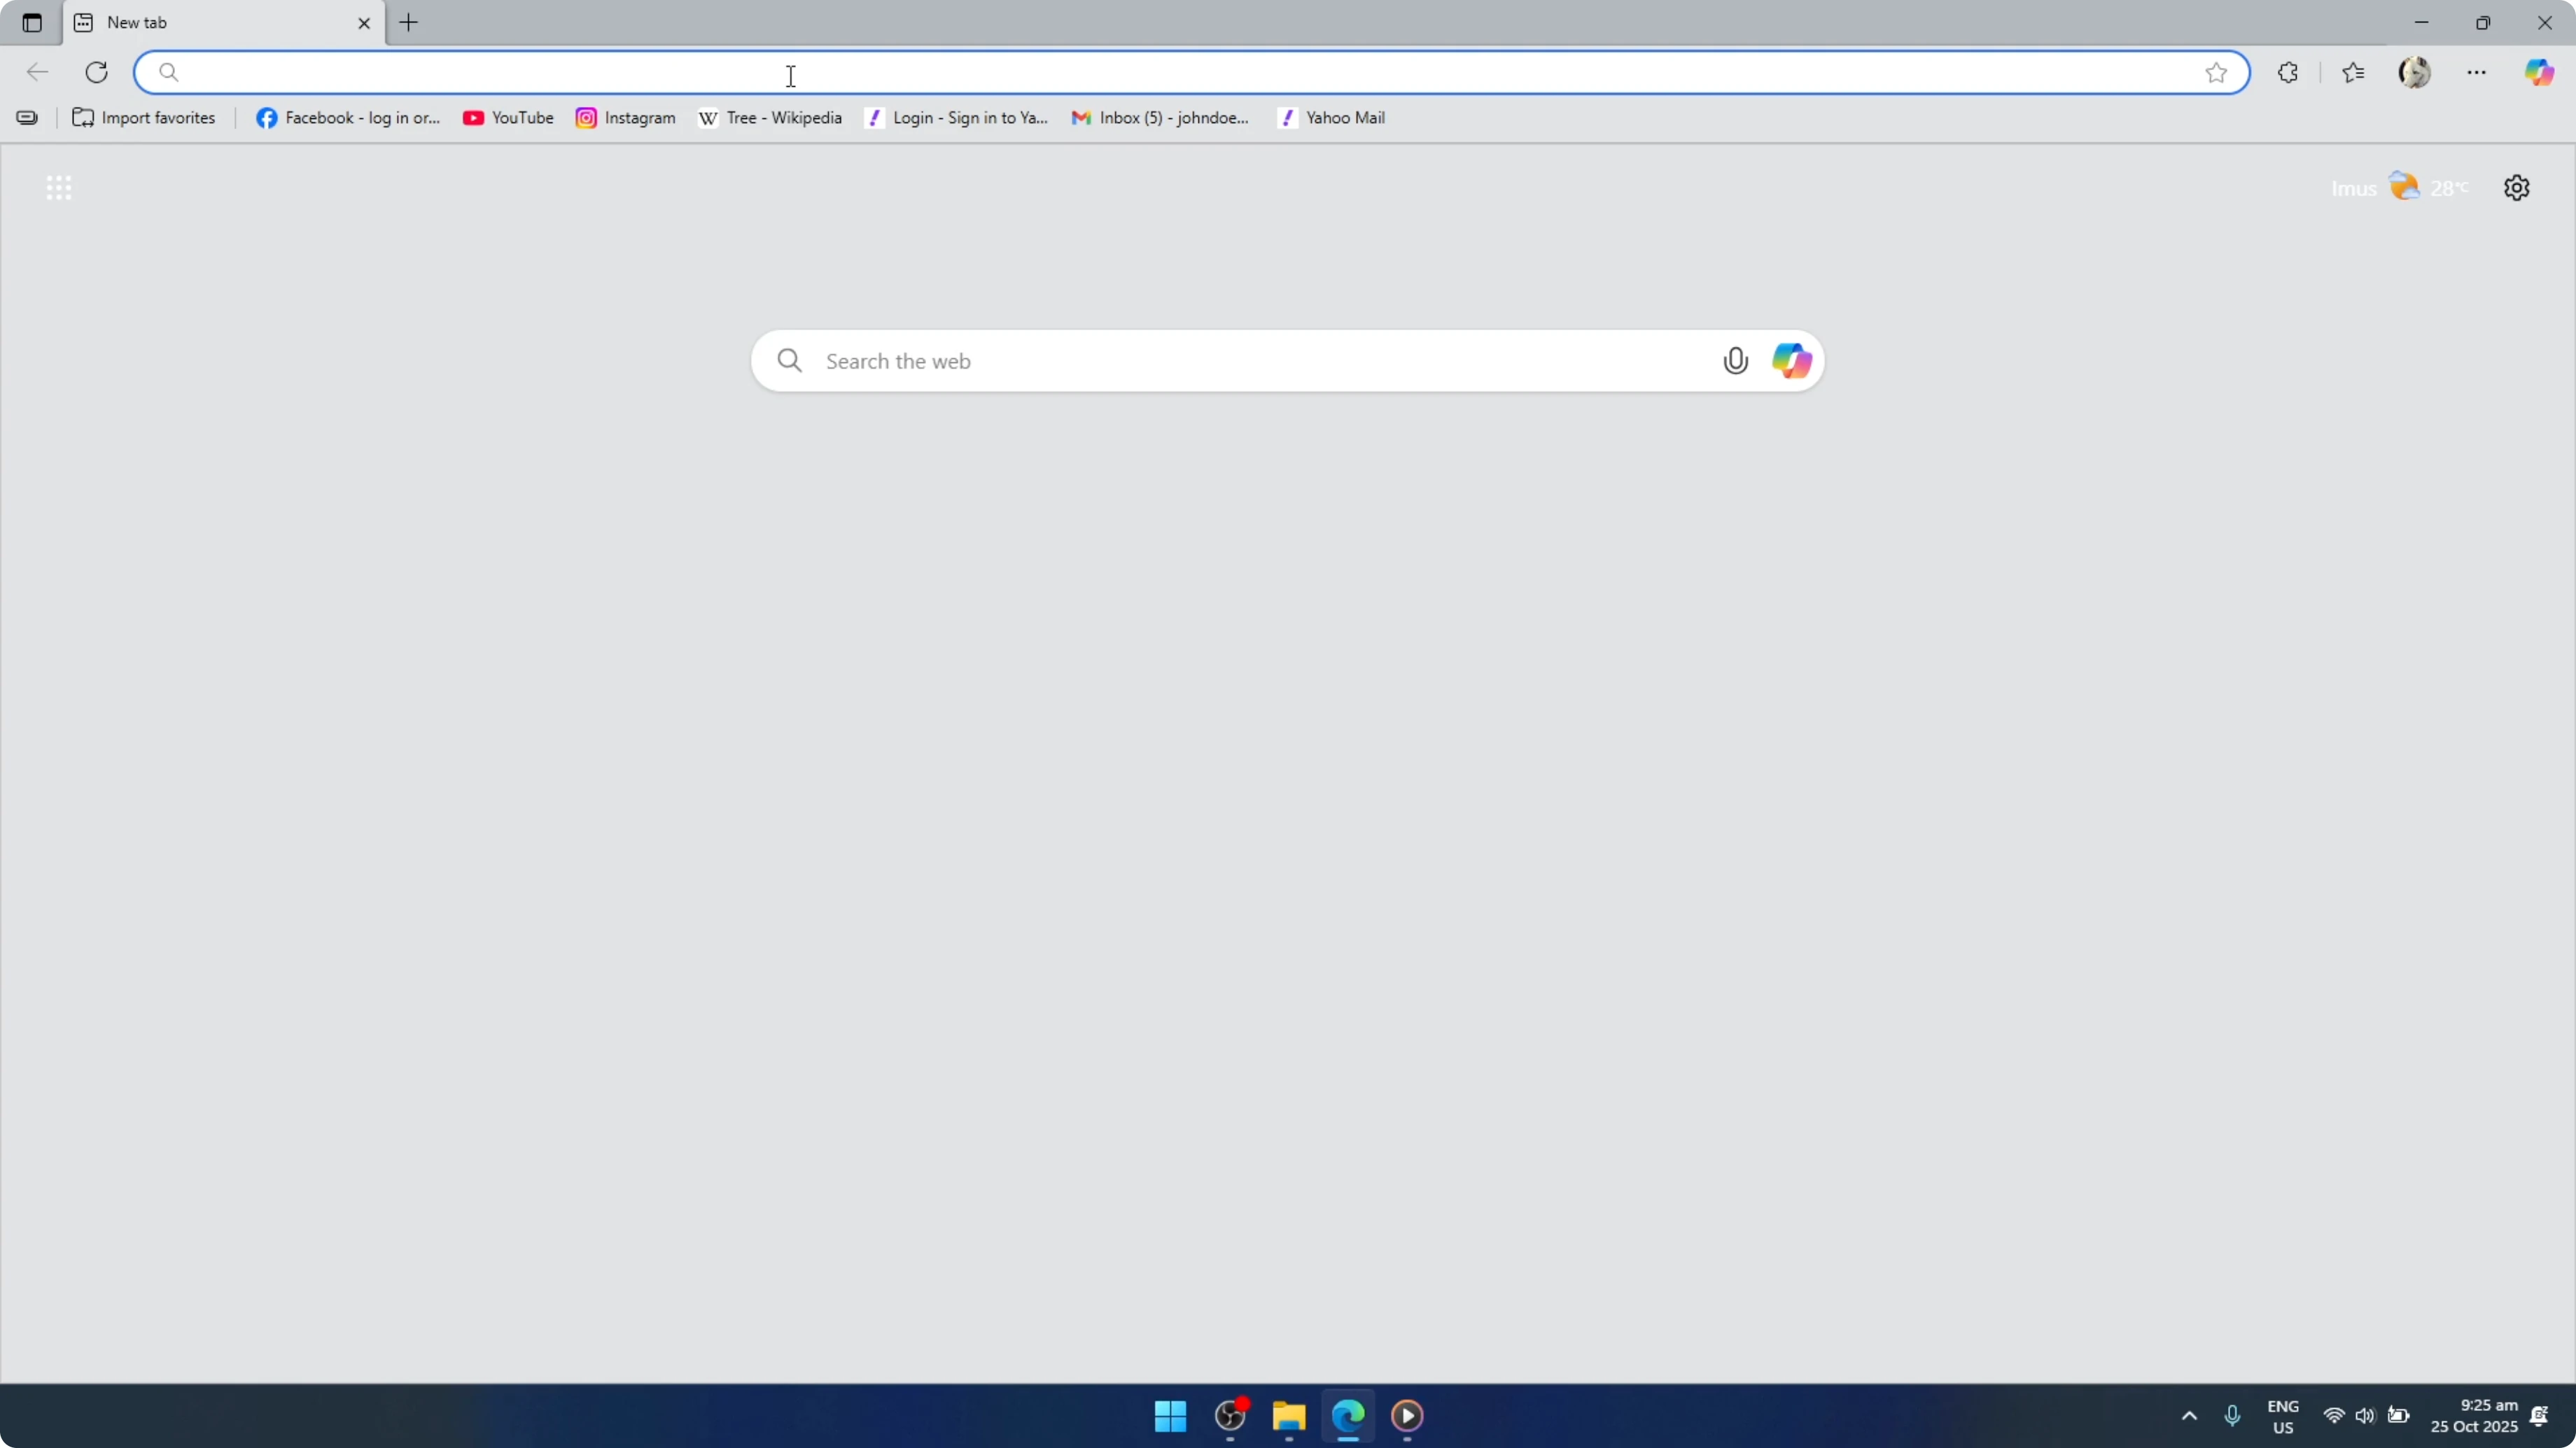
Task: Open Copilot from the search box
Action: 1791,361
